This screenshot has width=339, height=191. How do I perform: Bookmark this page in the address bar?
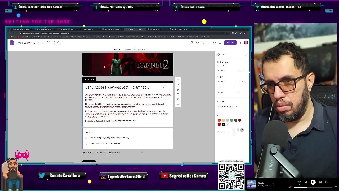(228, 33)
